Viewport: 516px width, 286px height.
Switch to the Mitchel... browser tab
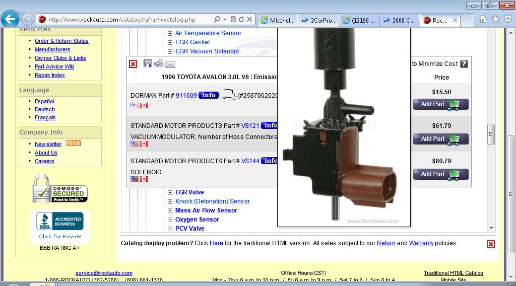(x=278, y=20)
